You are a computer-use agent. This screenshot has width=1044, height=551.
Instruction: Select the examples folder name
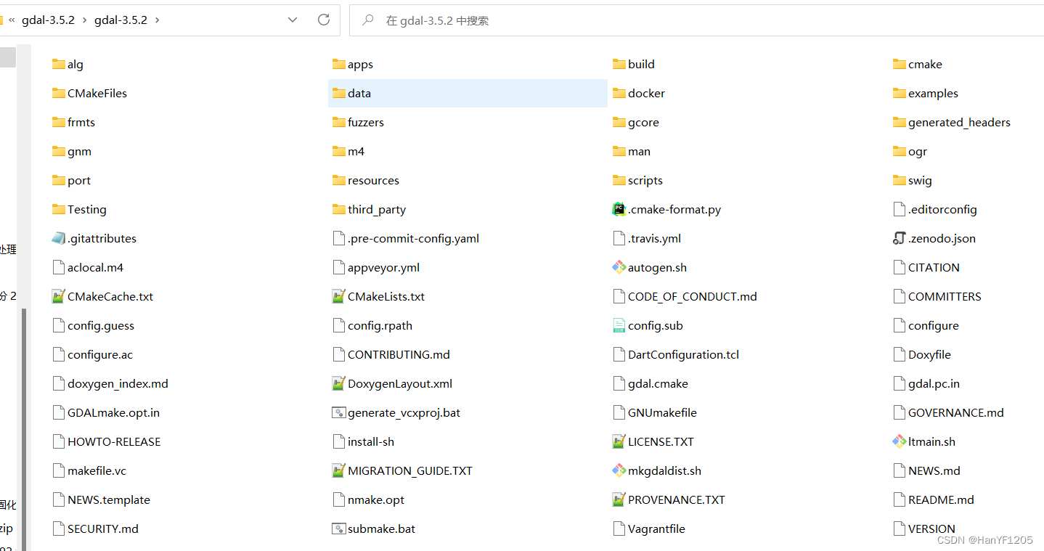coord(933,93)
